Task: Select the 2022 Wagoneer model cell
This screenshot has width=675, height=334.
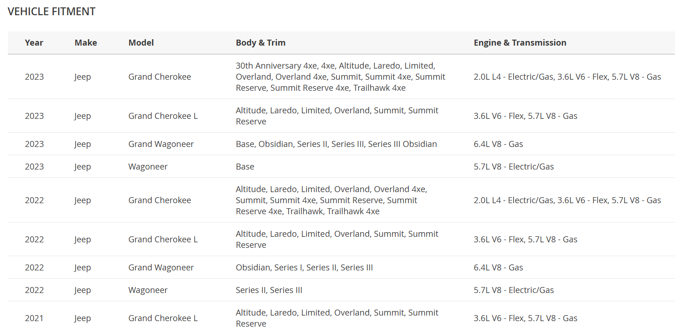Action: (148, 290)
